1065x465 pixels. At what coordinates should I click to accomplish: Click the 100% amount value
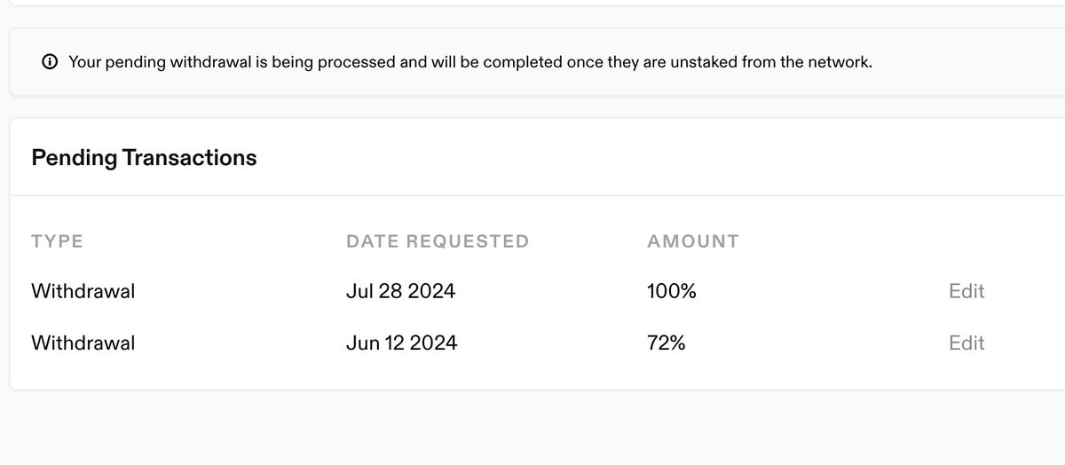pos(672,291)
